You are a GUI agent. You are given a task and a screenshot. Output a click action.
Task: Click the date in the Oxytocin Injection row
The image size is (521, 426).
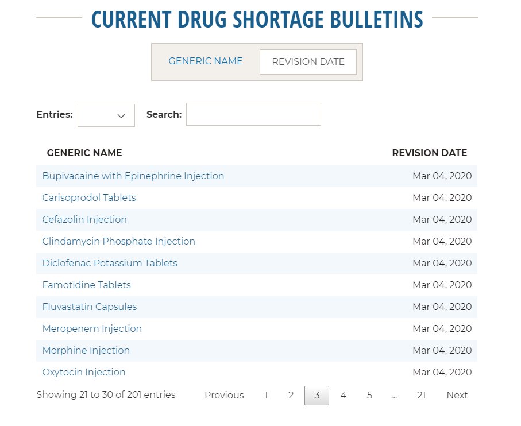pyautogui.click(x=442, y=372)
